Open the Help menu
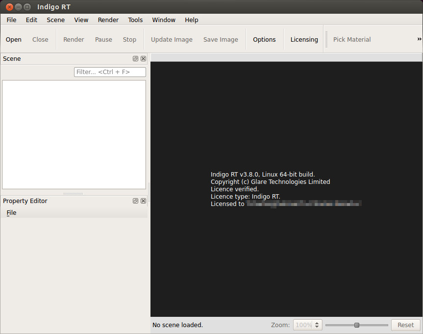 point(191,20)
